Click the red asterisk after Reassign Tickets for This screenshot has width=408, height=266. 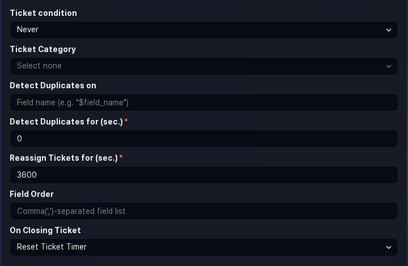point(121,157)
